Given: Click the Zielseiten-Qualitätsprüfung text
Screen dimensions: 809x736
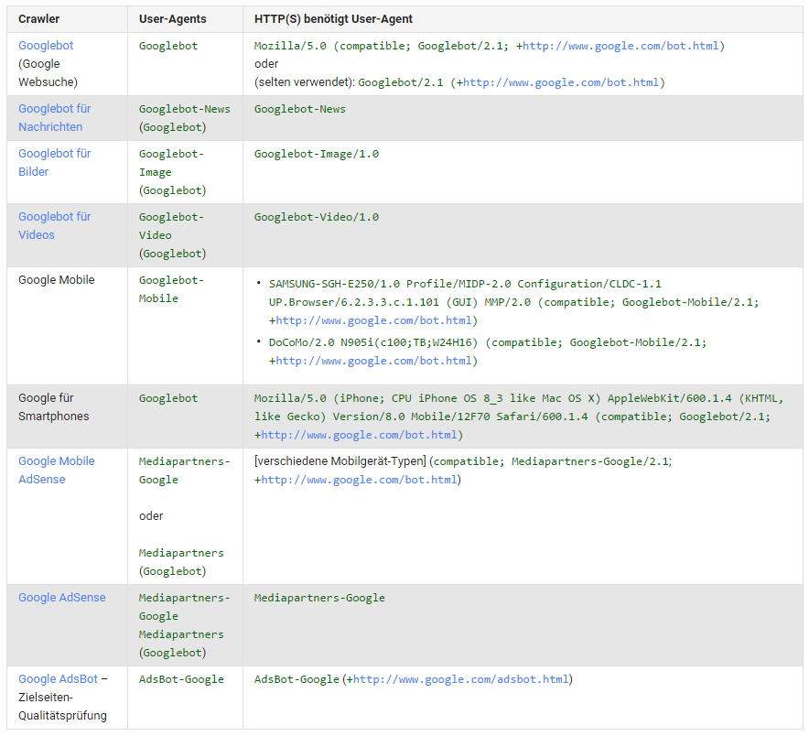Looking at the screenshot, I should point(62,706).
